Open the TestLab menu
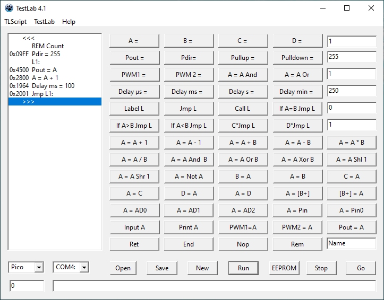The image size is (384, 300). click(x=44, y=22)
